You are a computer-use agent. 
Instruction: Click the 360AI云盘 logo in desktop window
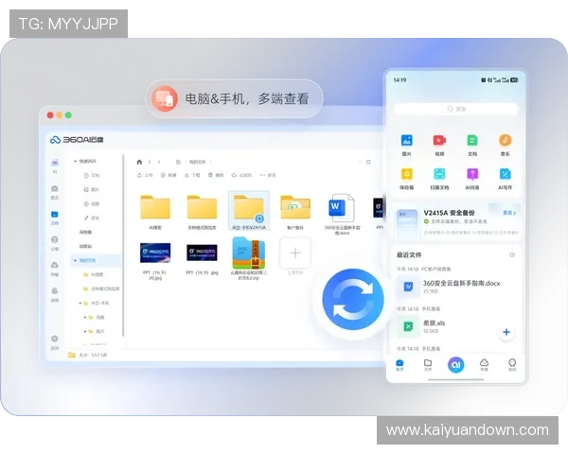pyautogui.click(x=77, y=140)
